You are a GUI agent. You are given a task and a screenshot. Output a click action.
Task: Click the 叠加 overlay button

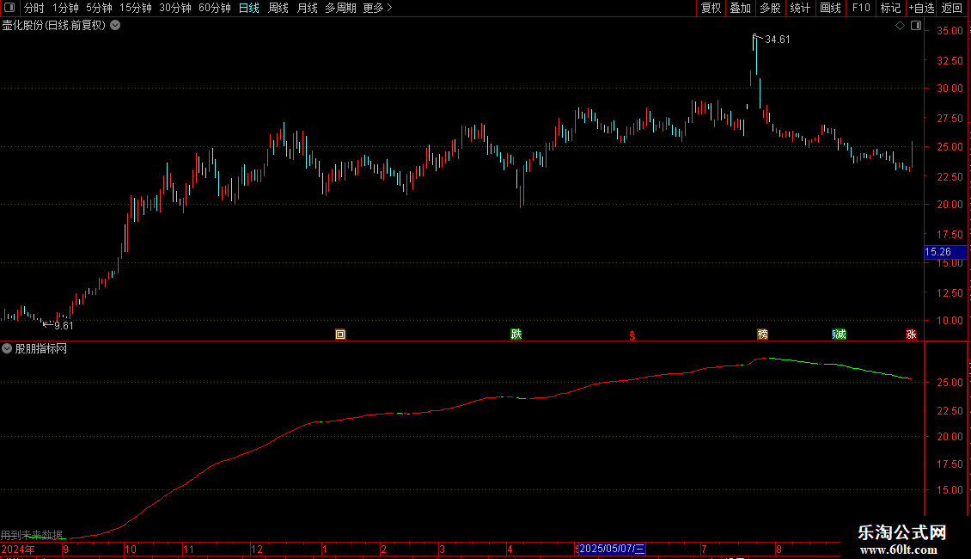point(740,8)
